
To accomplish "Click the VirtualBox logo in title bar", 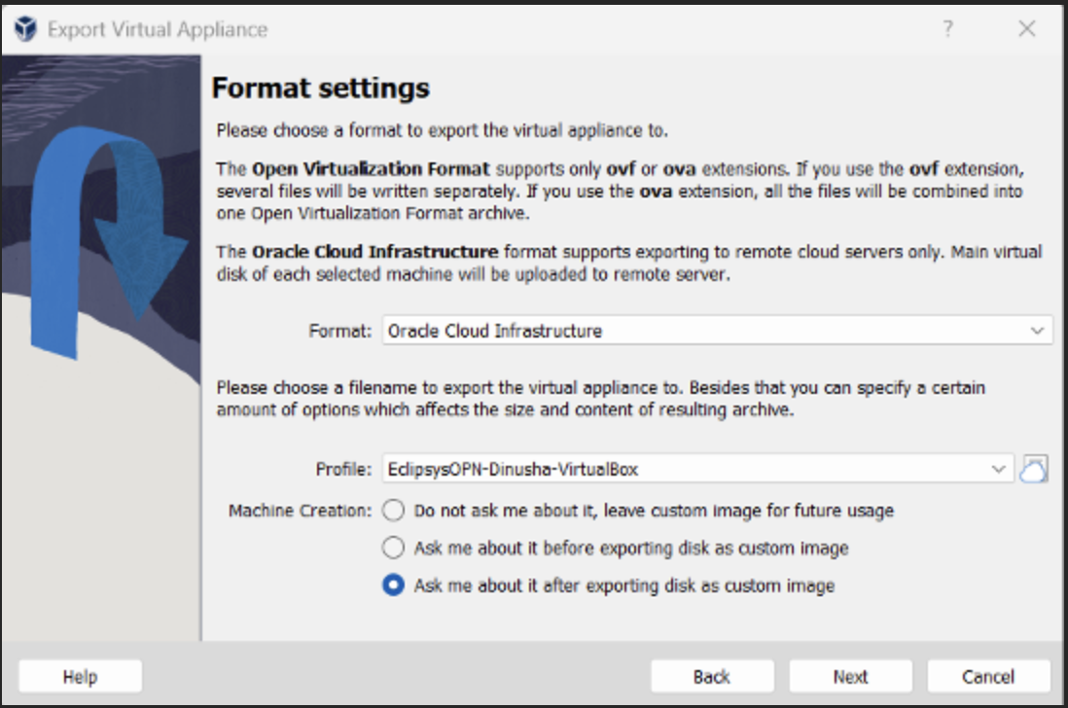I will click(25, 28).
